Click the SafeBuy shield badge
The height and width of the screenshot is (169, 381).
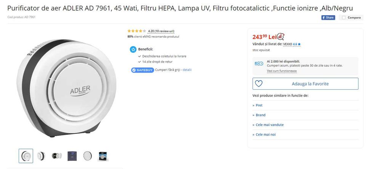pyautogui.click(x=142, y=70)
